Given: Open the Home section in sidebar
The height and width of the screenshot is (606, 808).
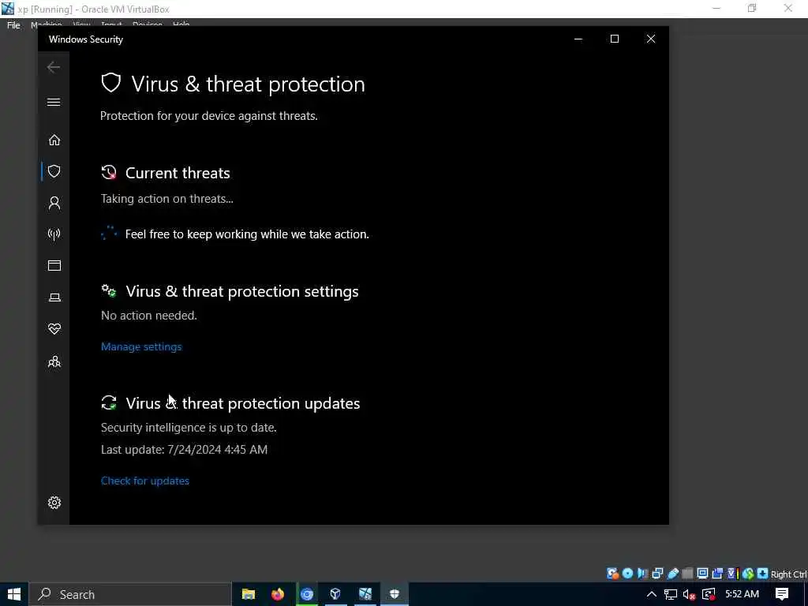Looking at the screenshot, I should pos(54,140).
